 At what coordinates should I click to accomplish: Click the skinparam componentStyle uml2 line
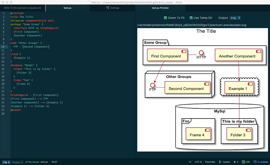pyautogui.click(x=32, y=21)
